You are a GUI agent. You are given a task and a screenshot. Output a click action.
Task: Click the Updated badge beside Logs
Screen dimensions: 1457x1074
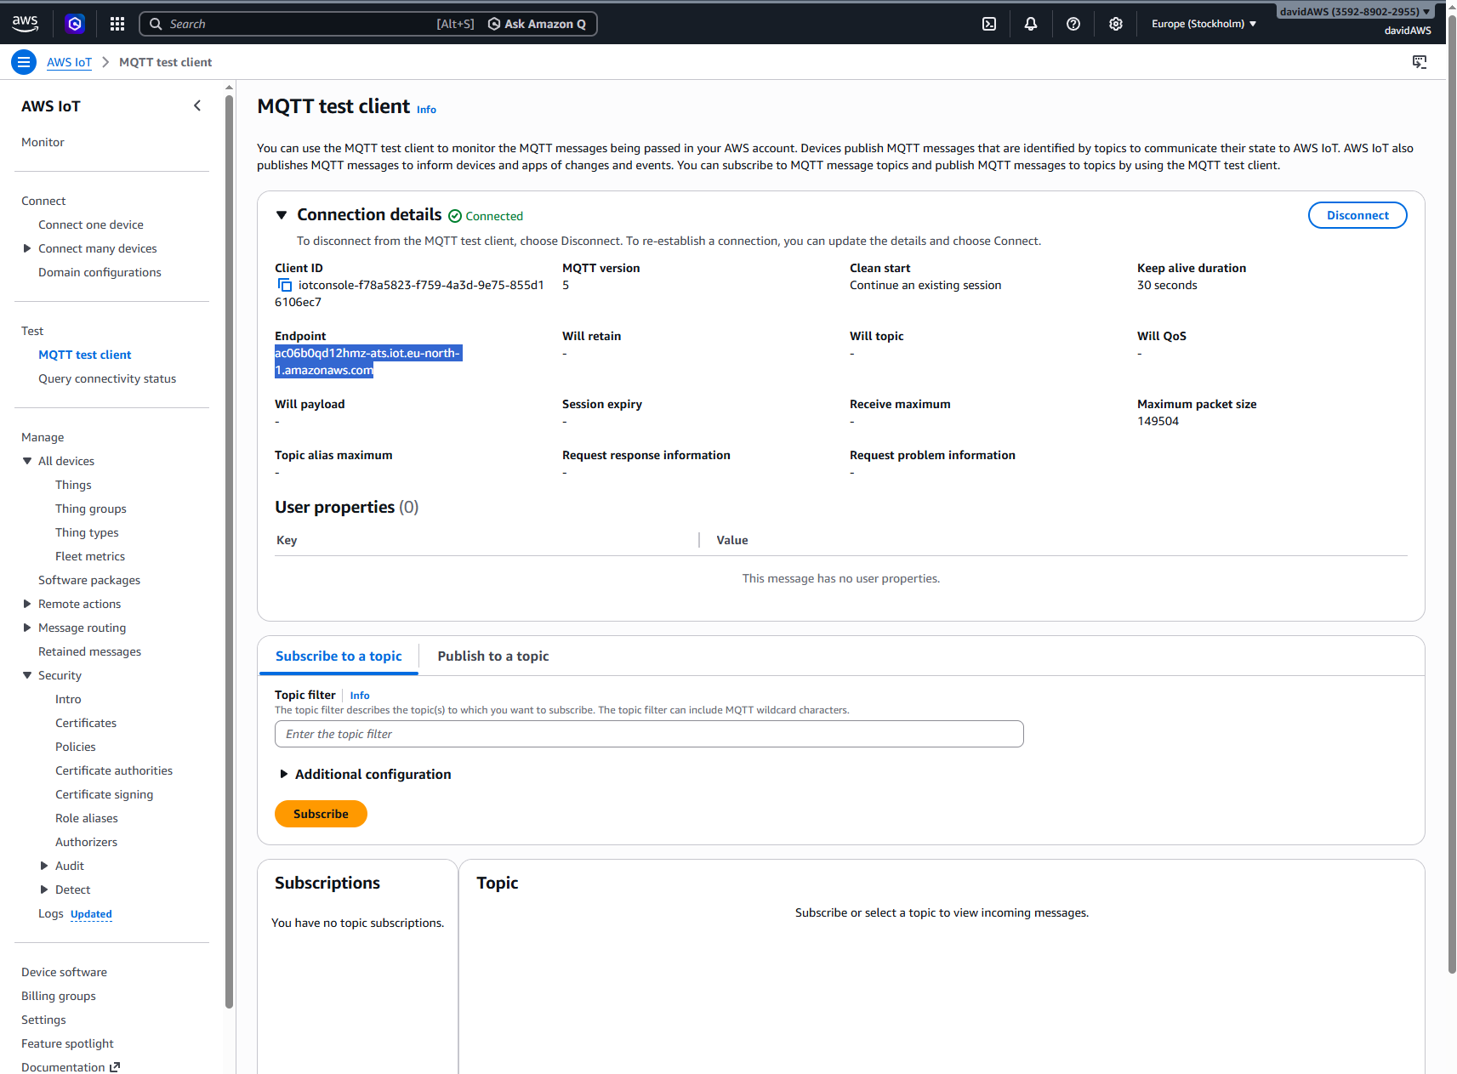91,914
